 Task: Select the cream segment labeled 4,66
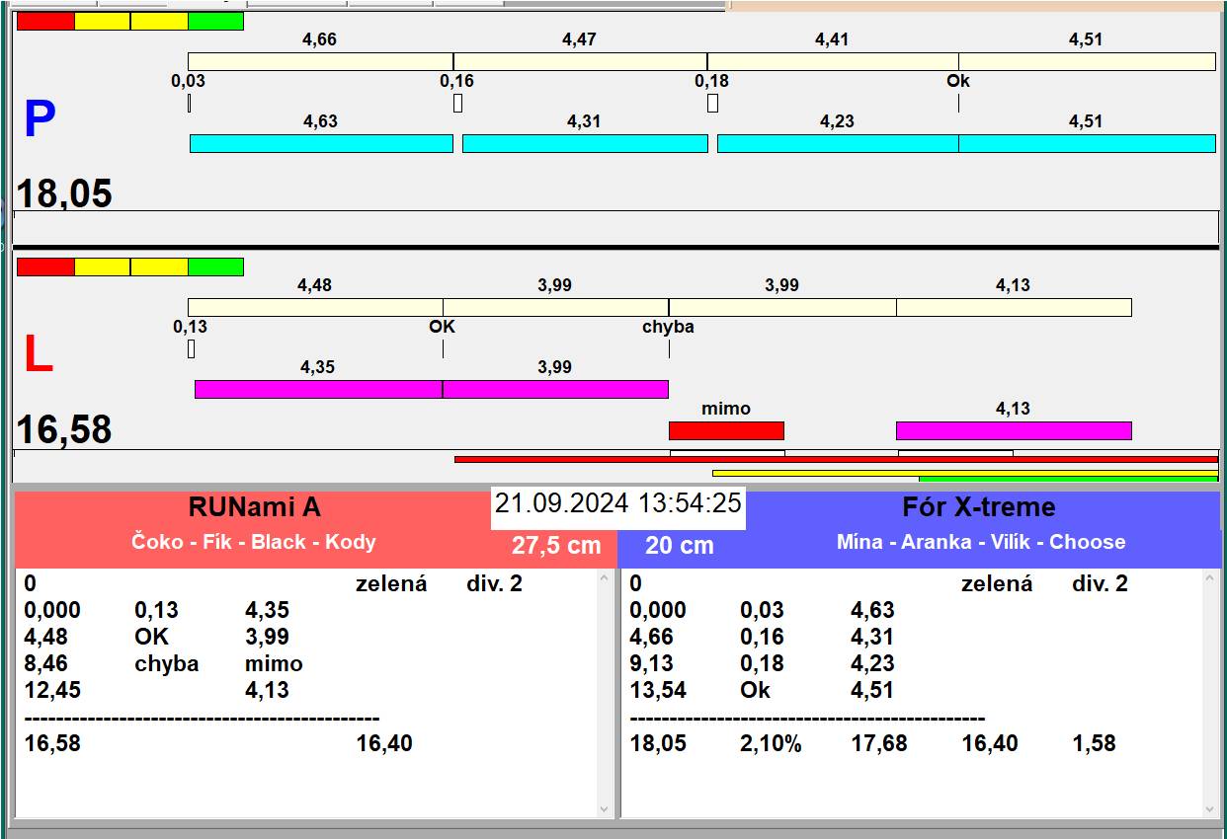[x=320, y=61]
